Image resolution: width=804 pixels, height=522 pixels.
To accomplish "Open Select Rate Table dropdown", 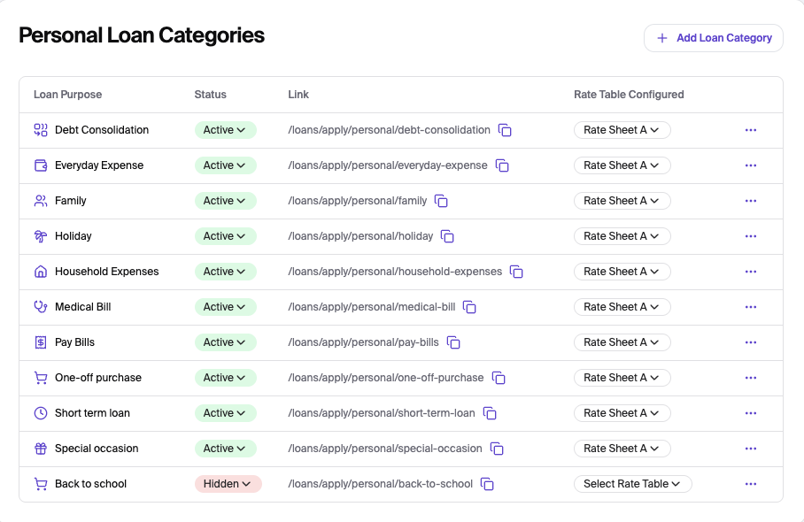I will pos(632,484).
